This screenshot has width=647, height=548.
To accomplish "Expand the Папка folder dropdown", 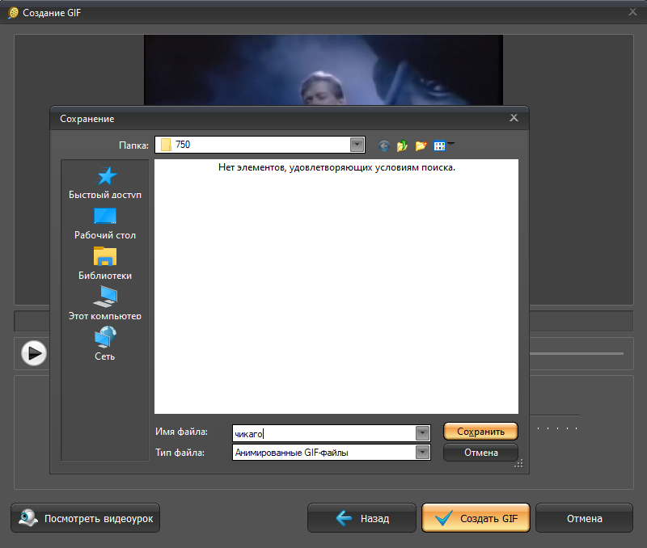I will (357, 145).
